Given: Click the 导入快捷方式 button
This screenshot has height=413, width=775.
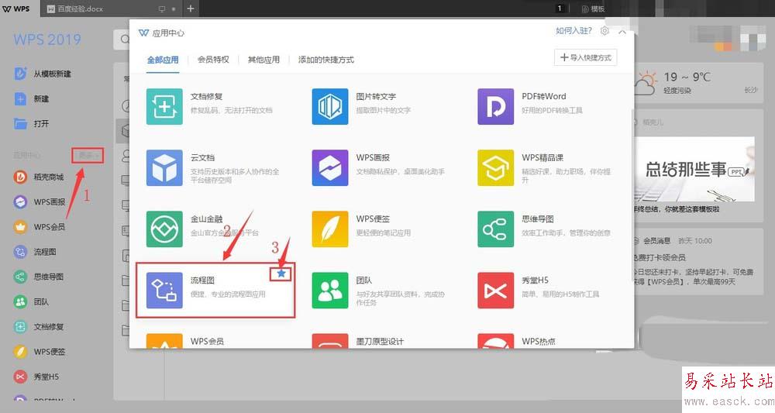Looking at the screenshot, I should click(x=585, y=57).
